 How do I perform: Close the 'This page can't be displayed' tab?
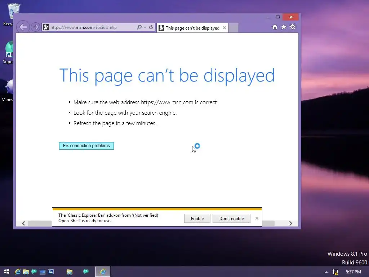pos(224,28)
